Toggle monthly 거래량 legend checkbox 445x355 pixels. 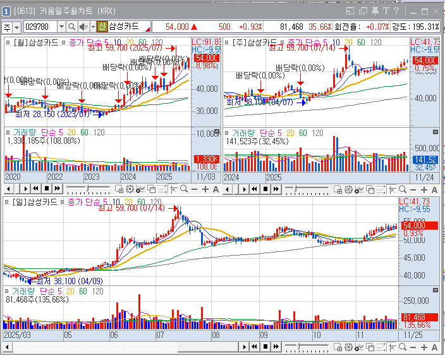tap(8, 132)
